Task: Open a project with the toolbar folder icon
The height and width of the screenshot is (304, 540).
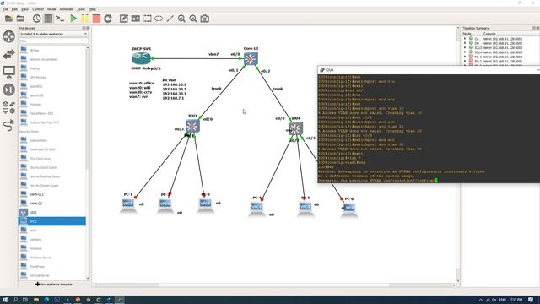Action: 9,19
